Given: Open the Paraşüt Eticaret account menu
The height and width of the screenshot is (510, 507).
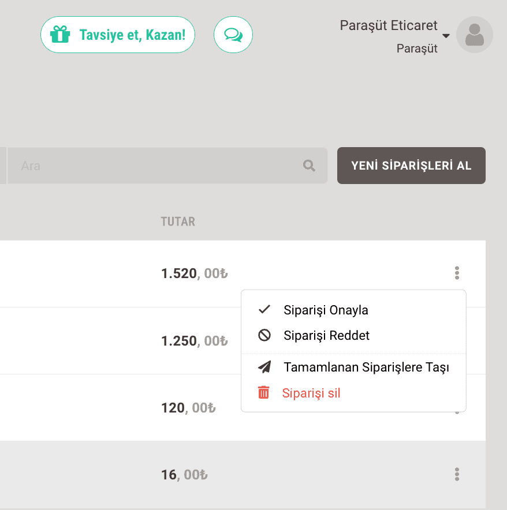Looking at the screenshot, I should pos(389,25).
